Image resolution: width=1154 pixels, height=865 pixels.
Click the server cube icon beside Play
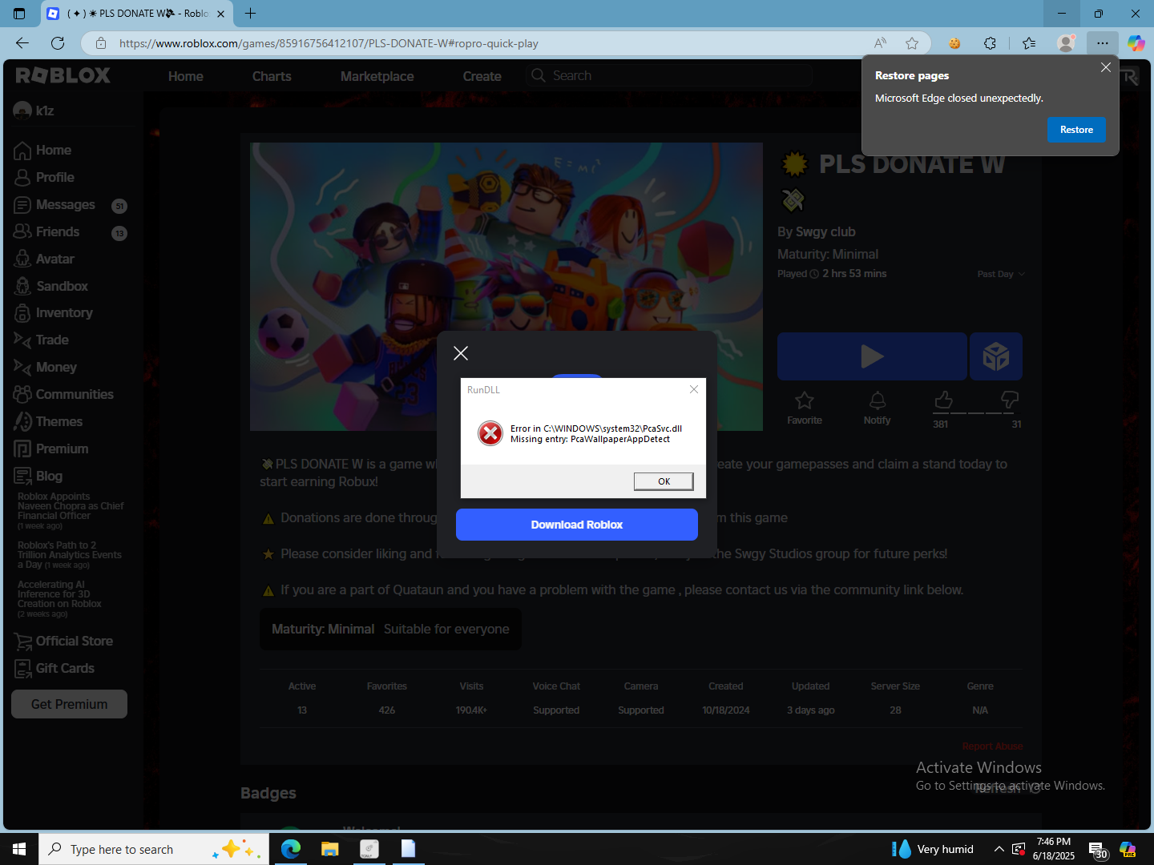pyautogui.click(x=996, y=356)
